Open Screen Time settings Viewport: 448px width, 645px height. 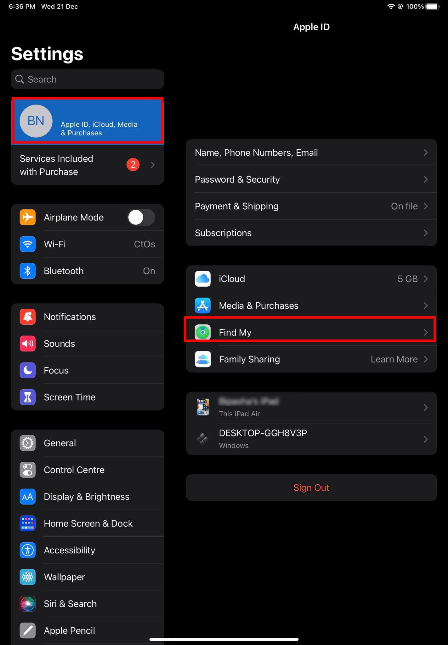[x=88, y=397]
